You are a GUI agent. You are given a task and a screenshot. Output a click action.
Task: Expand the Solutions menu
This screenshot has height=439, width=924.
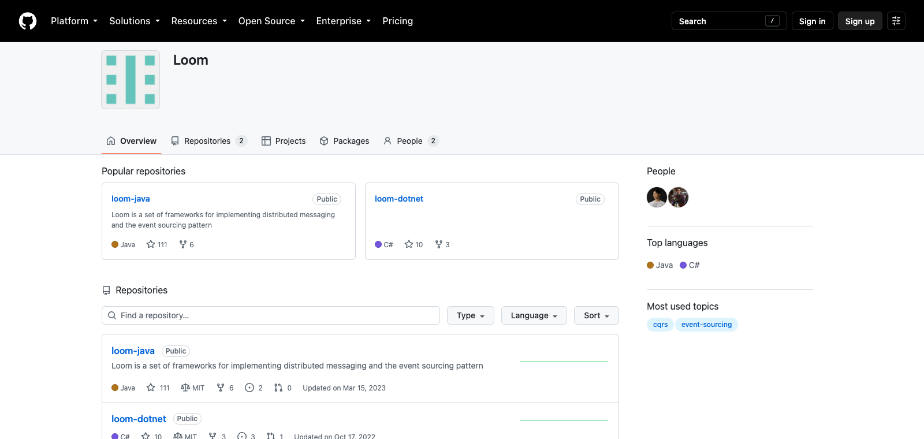[135, 21]
